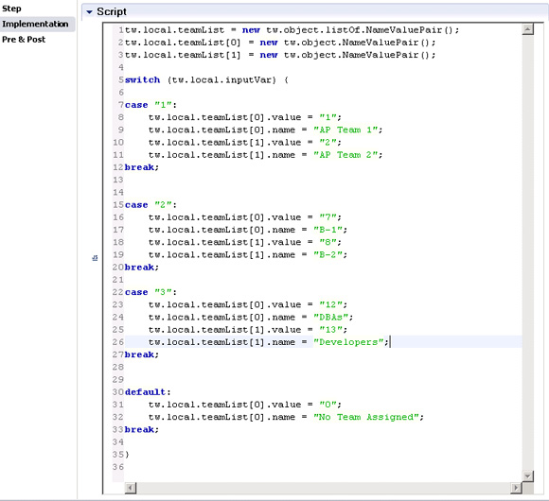Click the "13" value on line 25
Image resolution: width=549 pixels, height=501 pixels.
point(331,330)
